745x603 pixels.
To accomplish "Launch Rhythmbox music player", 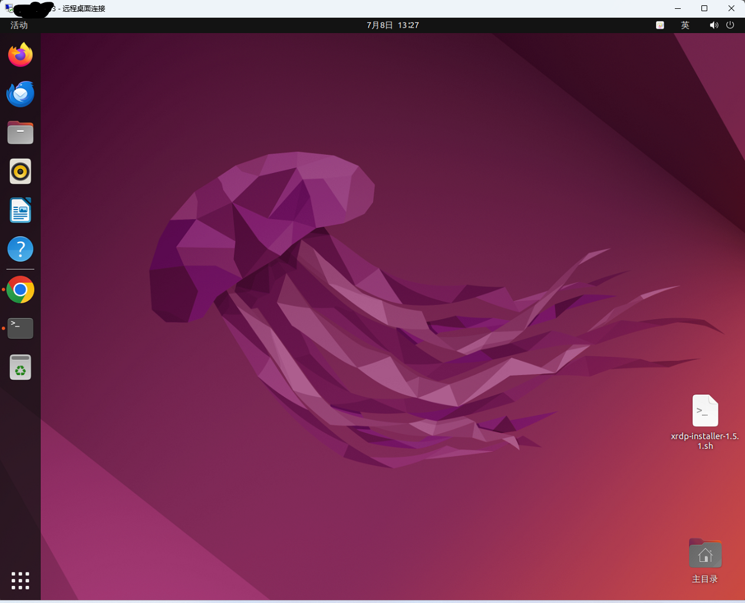I will click(x=21, y=171).
